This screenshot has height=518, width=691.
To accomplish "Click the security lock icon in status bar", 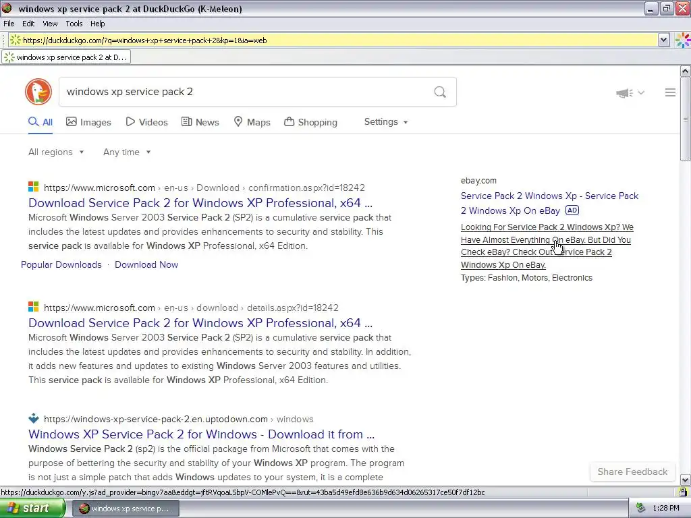I will pyautogui.click(x=683, y=492).
